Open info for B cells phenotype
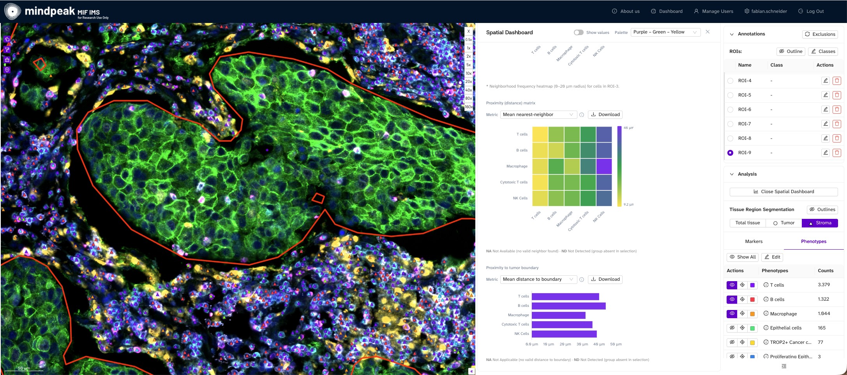This screenshot has height=375, width=847. [766, 299]
